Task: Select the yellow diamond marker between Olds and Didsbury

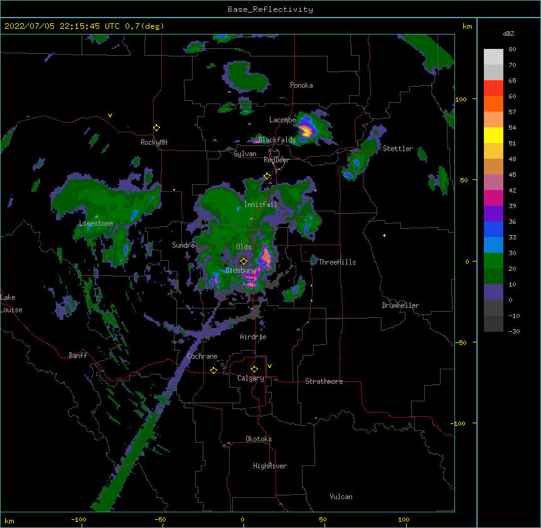Action: 244,261
